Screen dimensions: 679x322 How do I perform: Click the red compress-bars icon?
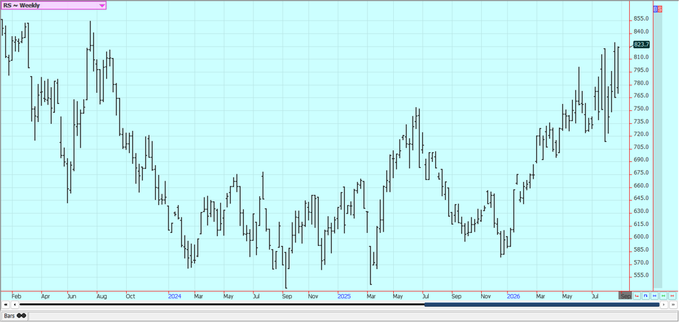[673, 296]
